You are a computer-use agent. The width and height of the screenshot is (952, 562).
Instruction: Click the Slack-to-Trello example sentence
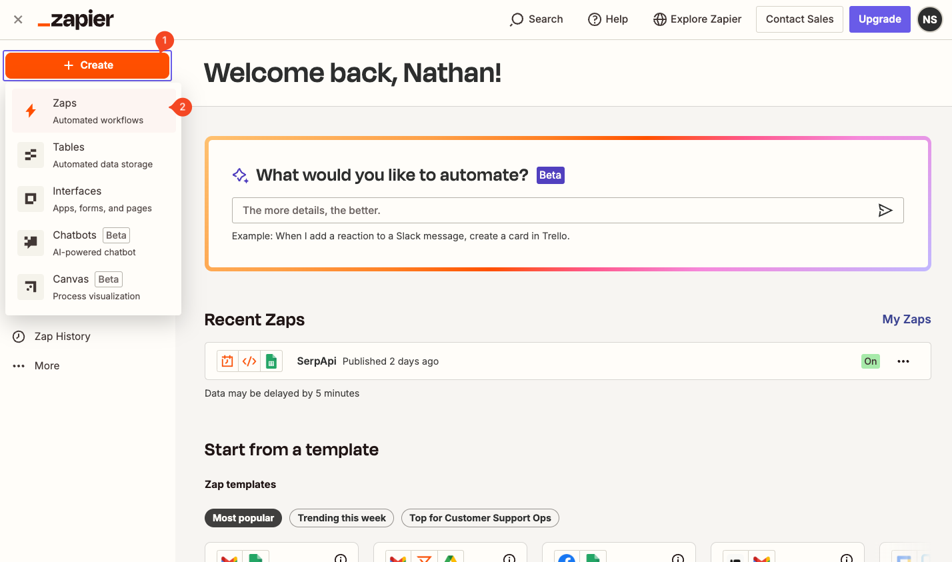(401, 236)
